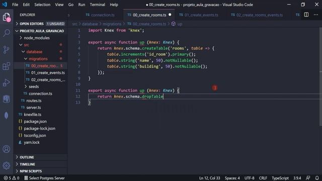Open the MongoDB leaf icon view
Image resolution: width=322 pixels, height=181 pixels.
click(7, 115)
